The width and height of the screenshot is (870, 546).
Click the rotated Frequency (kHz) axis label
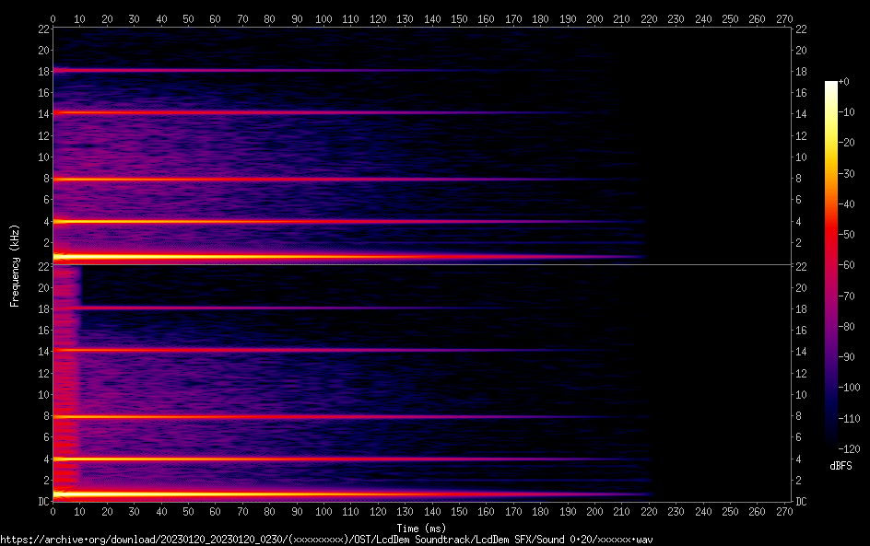(15, 265)
